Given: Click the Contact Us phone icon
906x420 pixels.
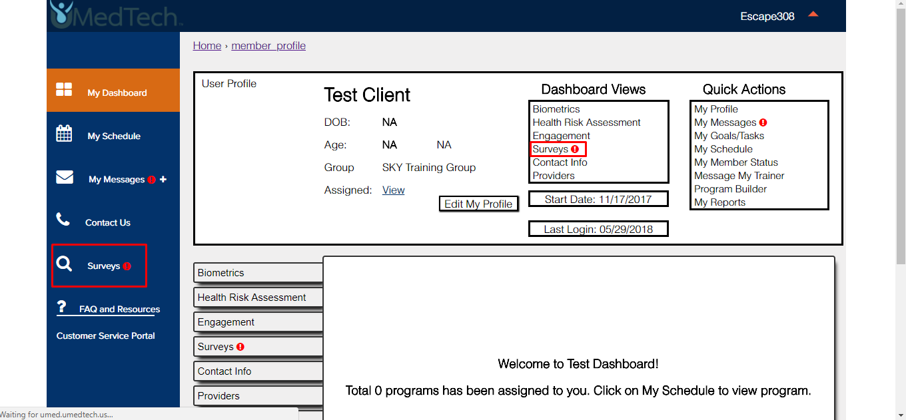Looking at the screenshot, I should click(x=63, y=219).
